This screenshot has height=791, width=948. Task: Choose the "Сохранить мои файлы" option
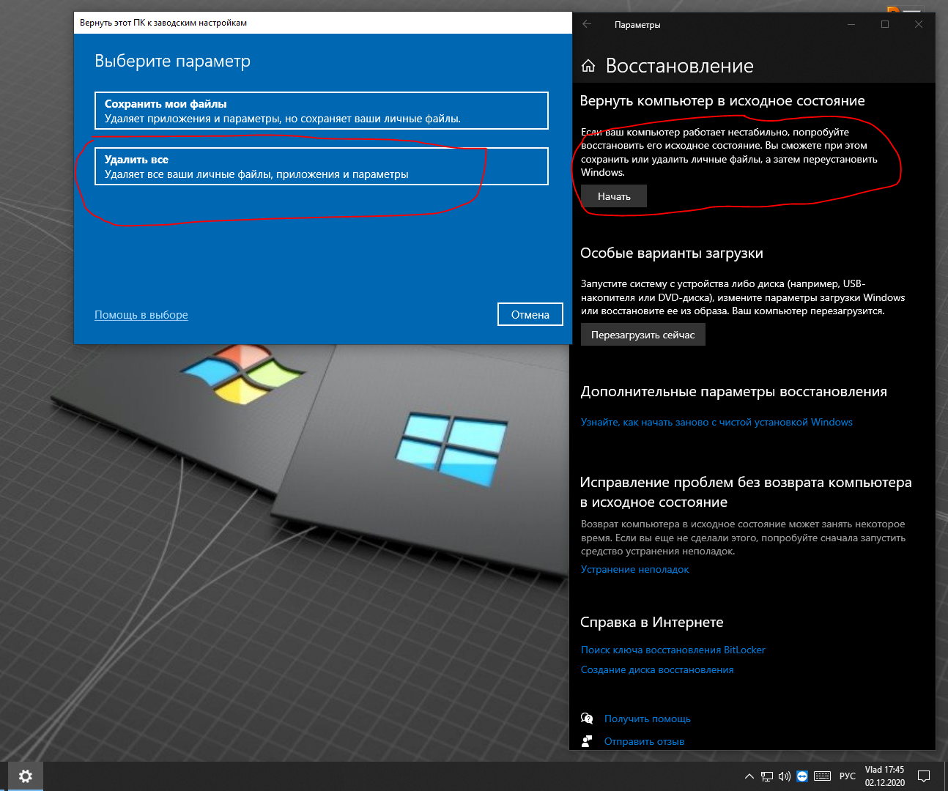(x=321, y=111)
